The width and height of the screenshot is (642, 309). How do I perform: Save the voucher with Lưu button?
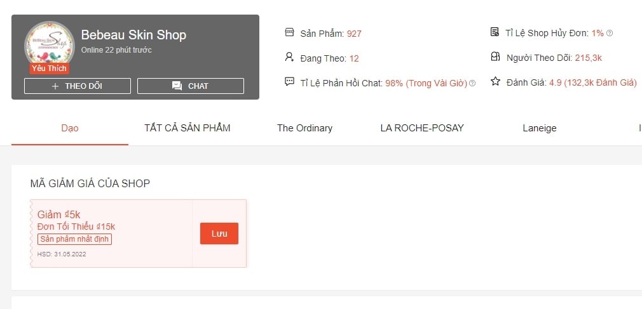click(219, 233)
